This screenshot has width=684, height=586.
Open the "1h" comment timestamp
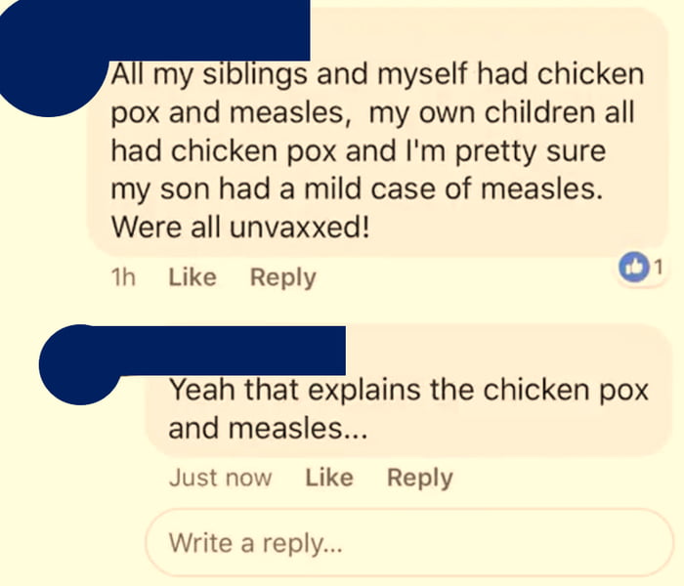tap(122, 277)
